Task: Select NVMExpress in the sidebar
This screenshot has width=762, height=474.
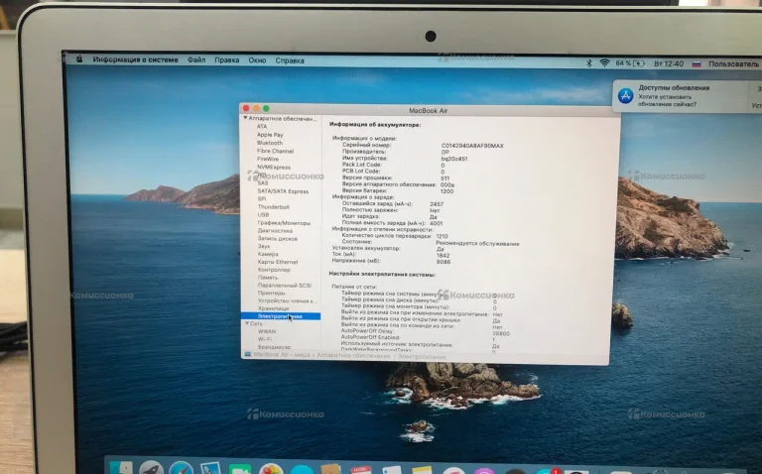Action: 274,167
